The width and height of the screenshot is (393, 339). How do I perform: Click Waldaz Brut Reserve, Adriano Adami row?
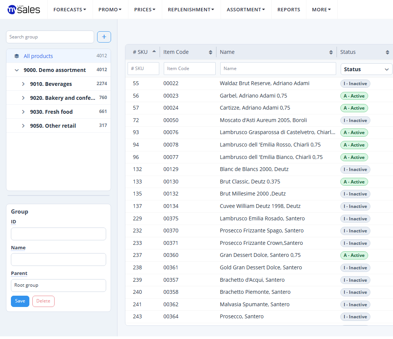click(x=259, y=84)
